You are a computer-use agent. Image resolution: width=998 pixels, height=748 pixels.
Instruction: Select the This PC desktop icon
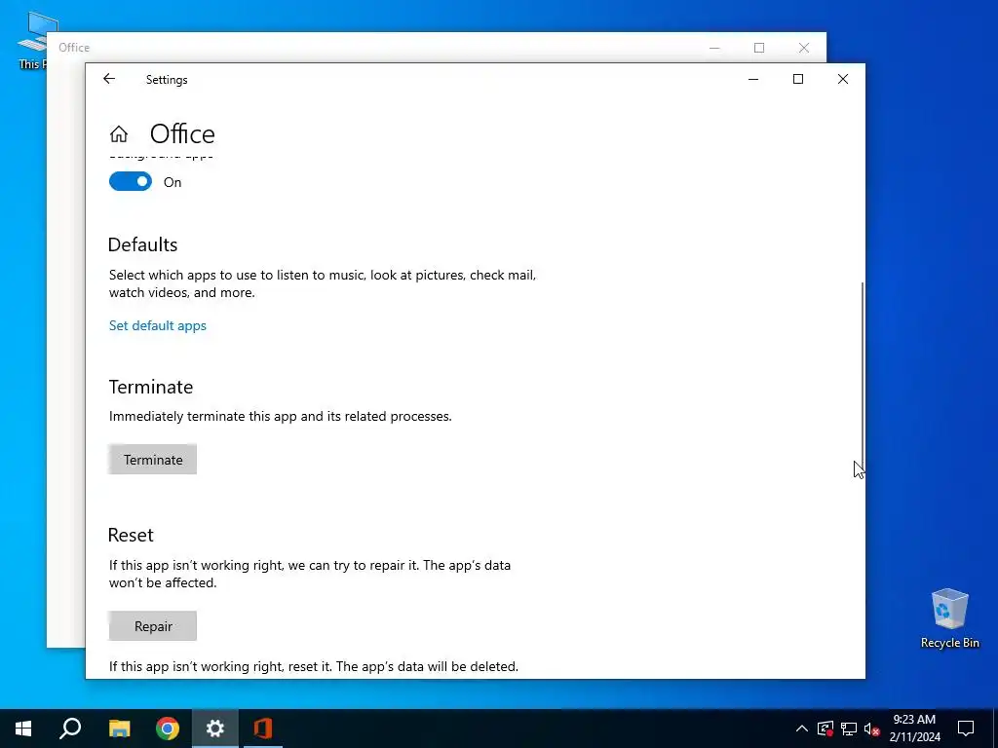click(x=32, y=40)
